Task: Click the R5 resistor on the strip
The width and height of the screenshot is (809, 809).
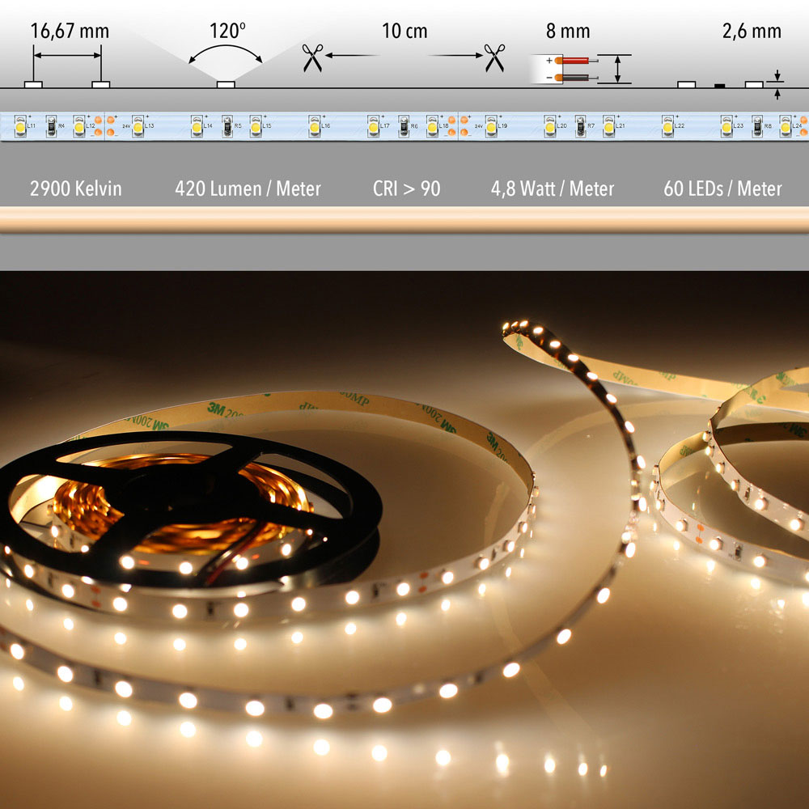Action: point(227,125)
